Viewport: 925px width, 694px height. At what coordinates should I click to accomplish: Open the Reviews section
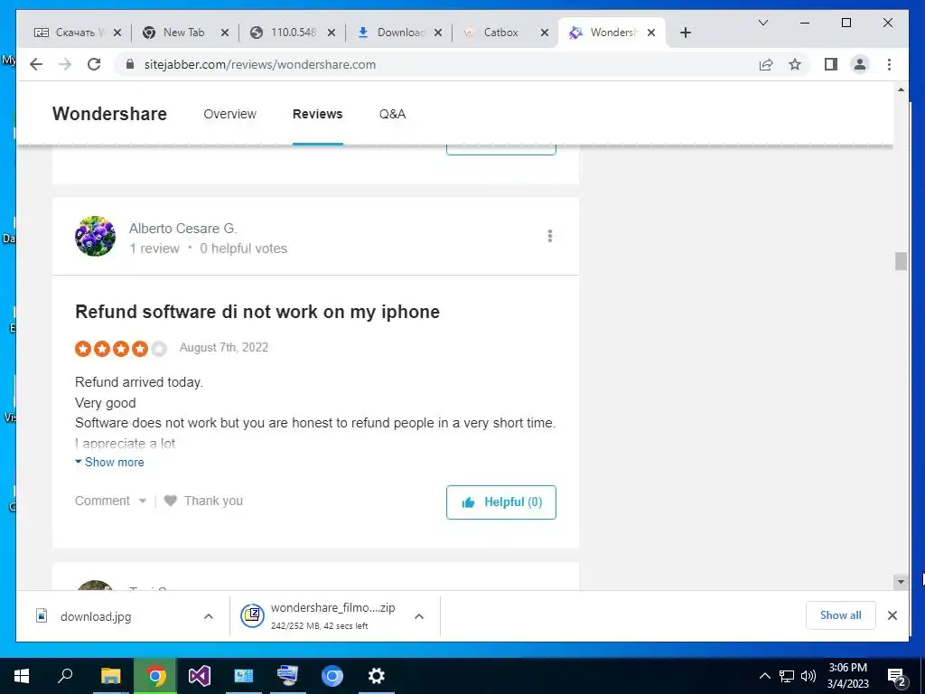pos(317,114)
